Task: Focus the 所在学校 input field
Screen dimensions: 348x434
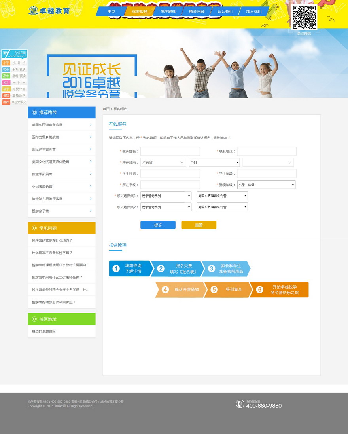Action: tap(170, 185)
